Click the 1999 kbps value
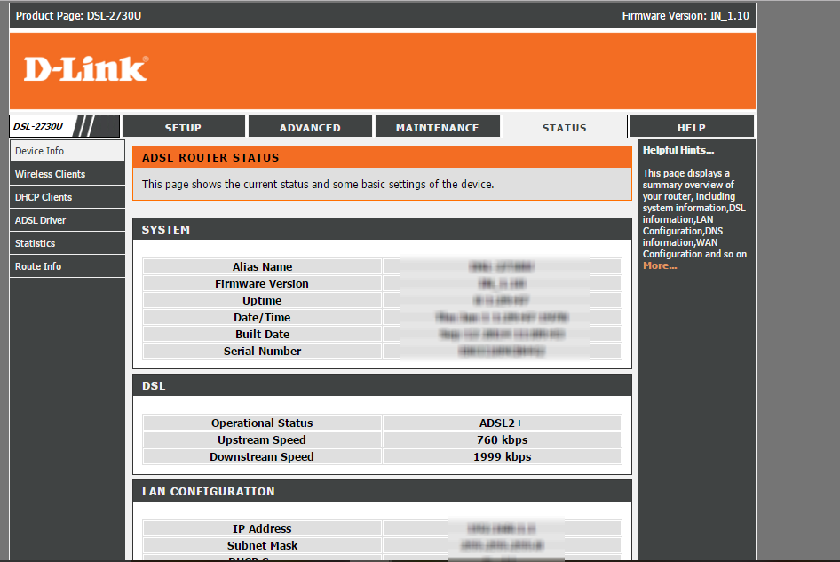Screen dimensions: 840x562 coord(502,457)
